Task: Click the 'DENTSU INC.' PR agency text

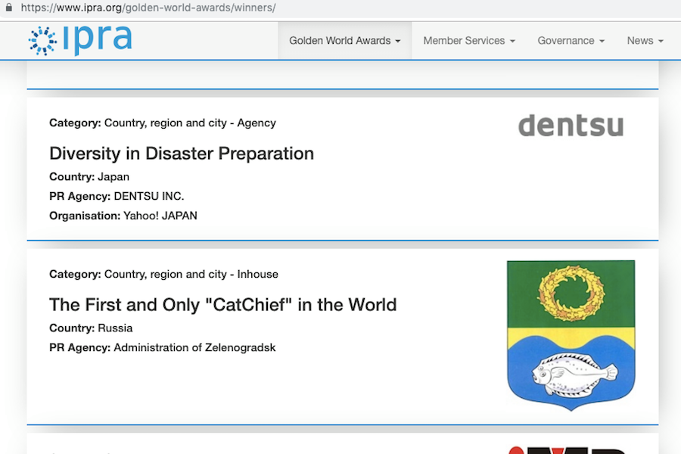Action: [x=148, y=196]
